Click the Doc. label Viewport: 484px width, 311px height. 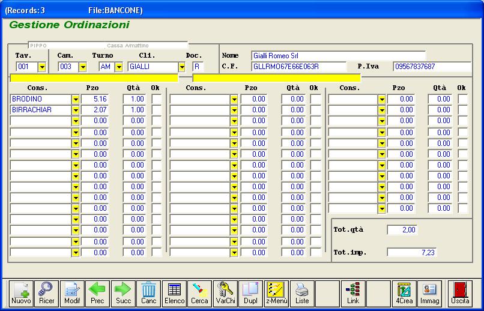tap(194, 55)
